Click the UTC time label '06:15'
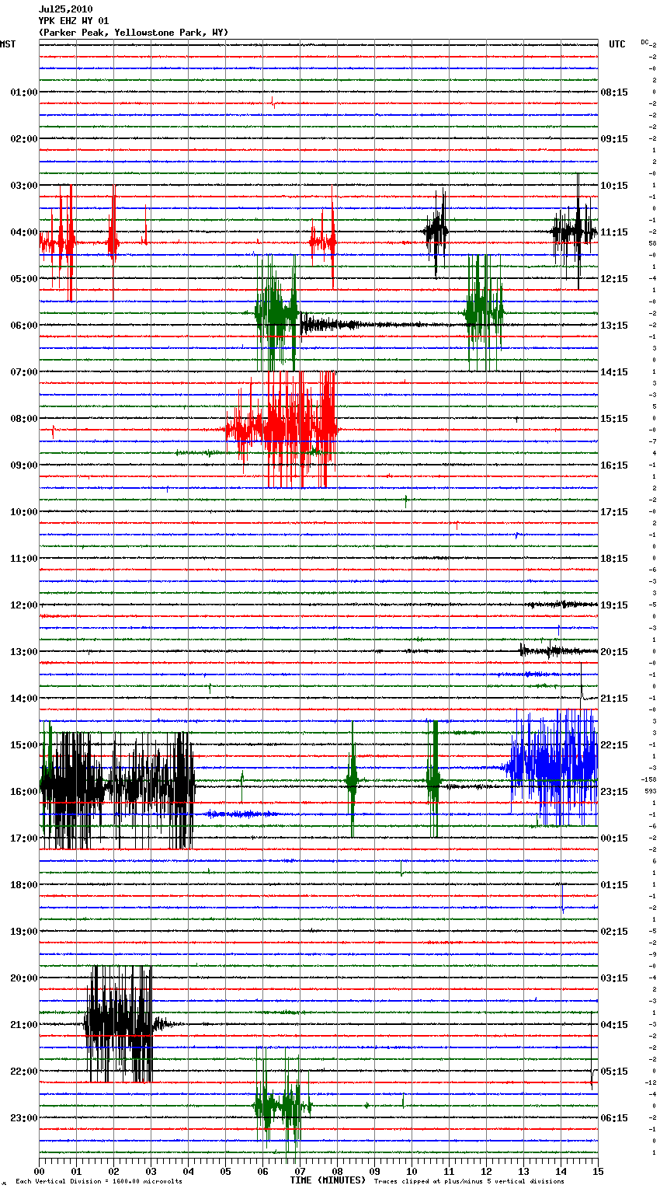The height and width of the screenshot is (1192, 660). coord(614,1118)
